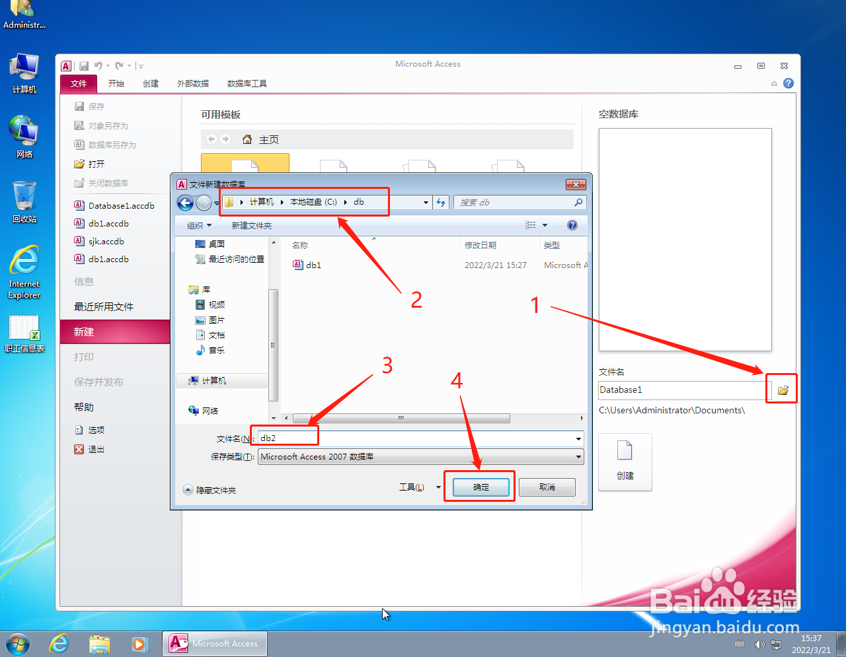The height and width of the screenshot is (657, 846).
Task: Click the browse folder icon beside Database1
Action: click(783, 390)
